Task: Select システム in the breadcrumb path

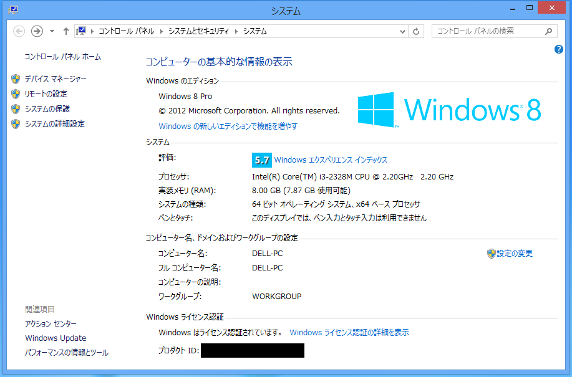Action: pyautogui.click(x=255, y=31)
